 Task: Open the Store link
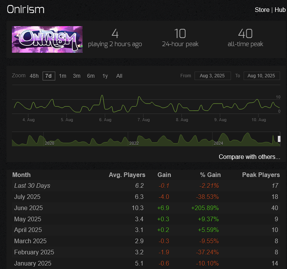click(x=262, y=10)
